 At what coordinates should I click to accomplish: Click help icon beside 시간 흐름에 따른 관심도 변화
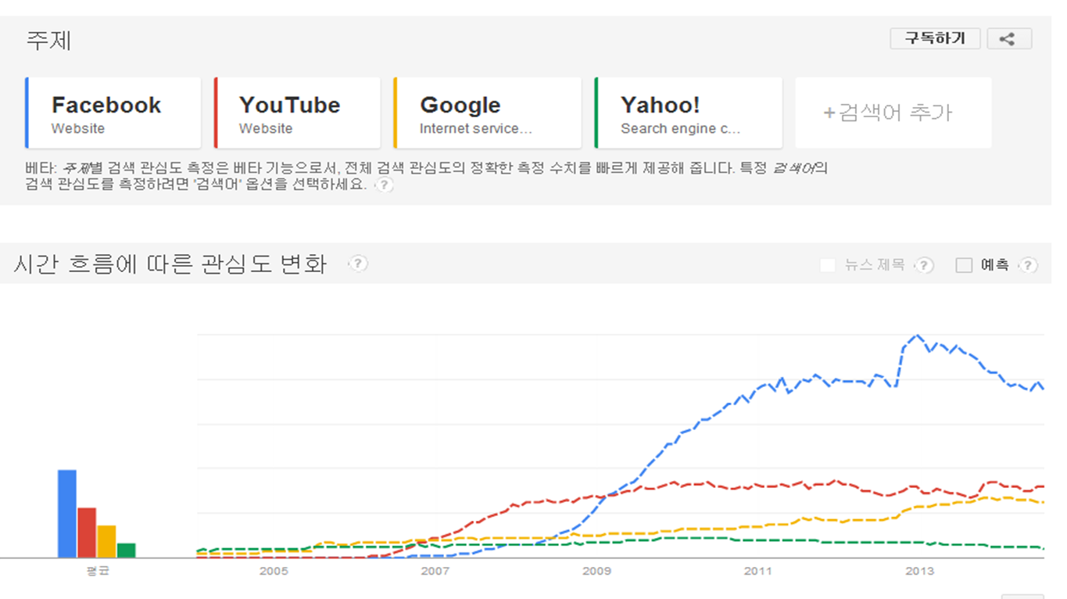[357, 264]
